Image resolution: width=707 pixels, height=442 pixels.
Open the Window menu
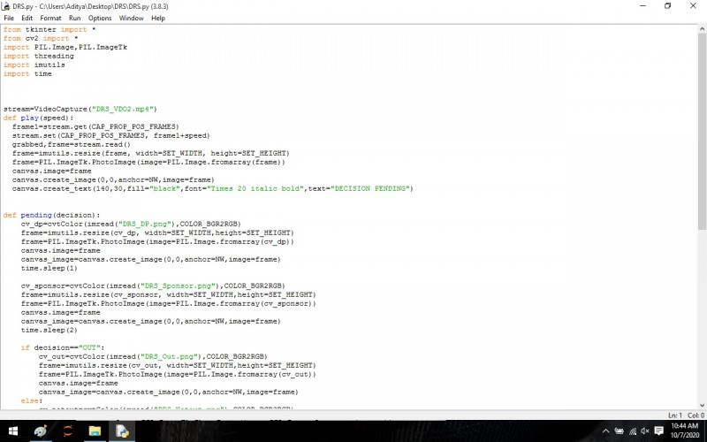pos(131,18)
